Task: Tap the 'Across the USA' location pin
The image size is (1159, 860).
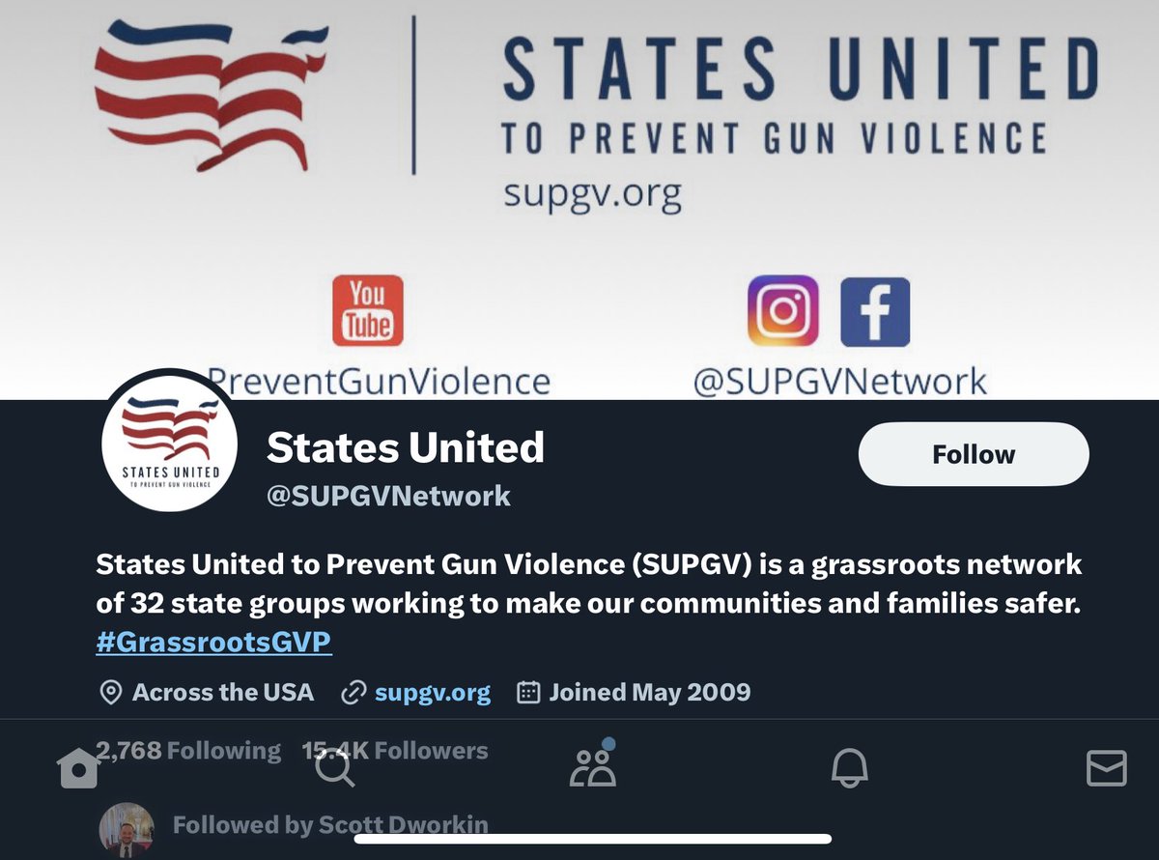Action: tap(111, 693)
